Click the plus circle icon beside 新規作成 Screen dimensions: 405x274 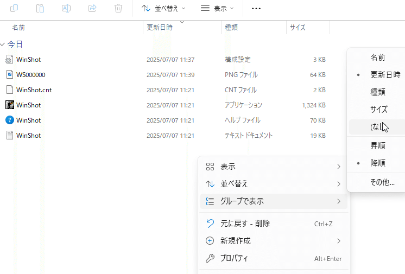[210, 241]
